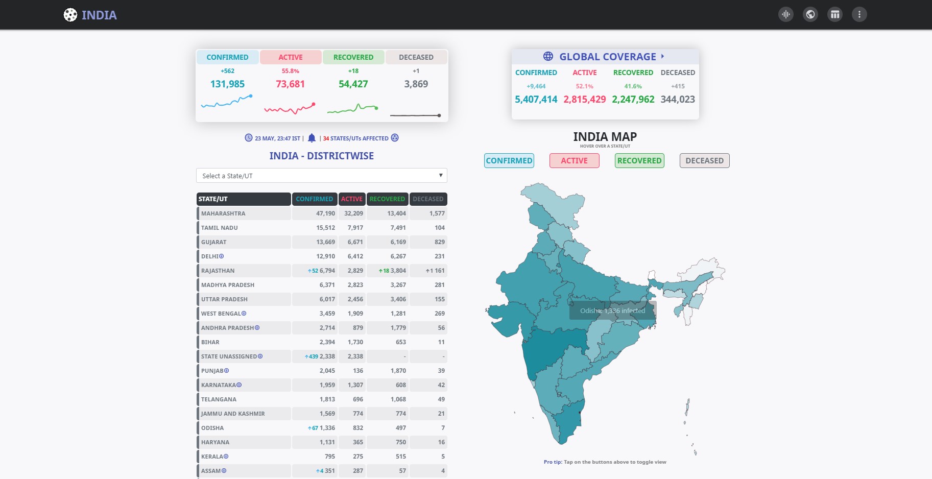Click India deceased total 3,869

pos(416,84)
